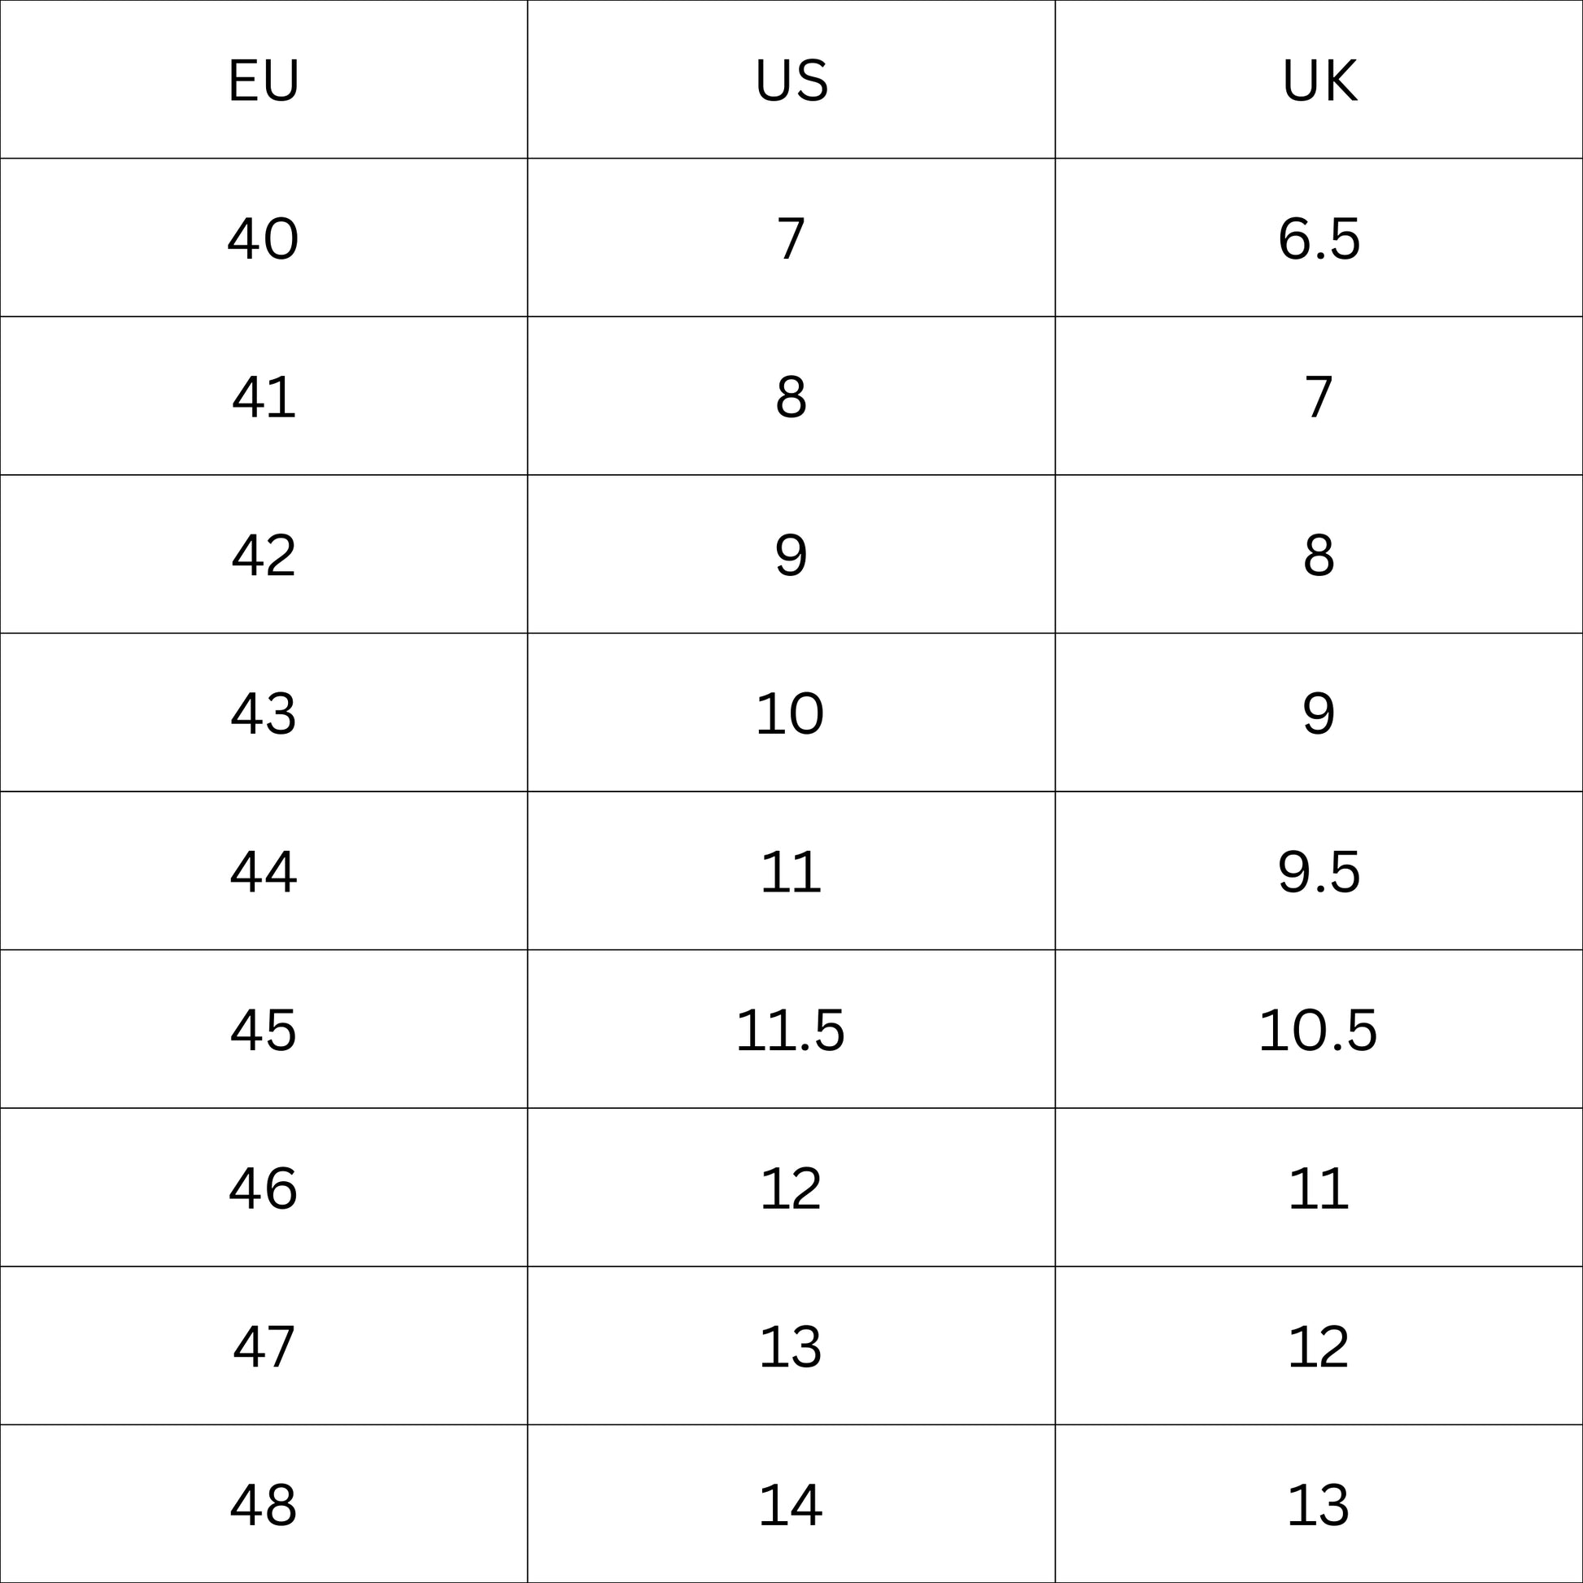Click the EU size 43 cell
1583x1583 pixels.
pos(263,713)
